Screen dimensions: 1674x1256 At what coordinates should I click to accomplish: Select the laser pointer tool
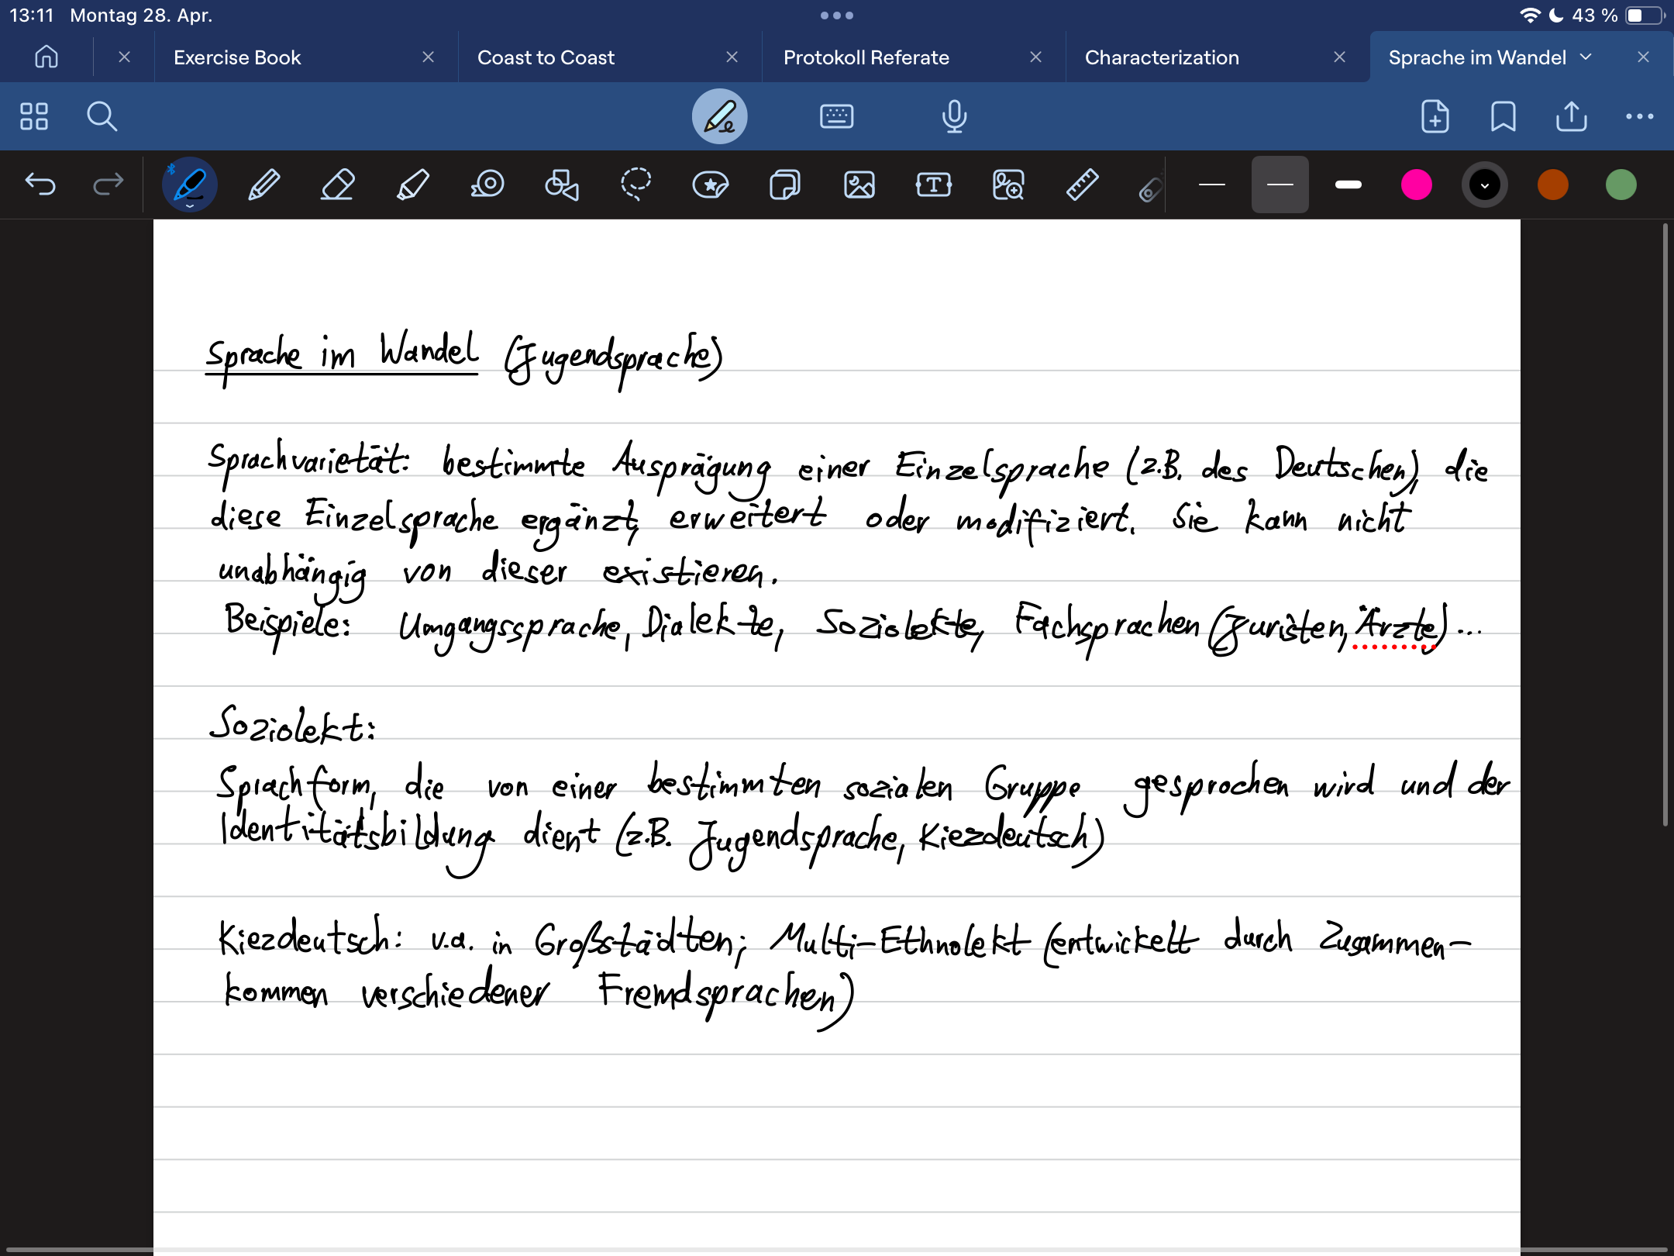1149,188
